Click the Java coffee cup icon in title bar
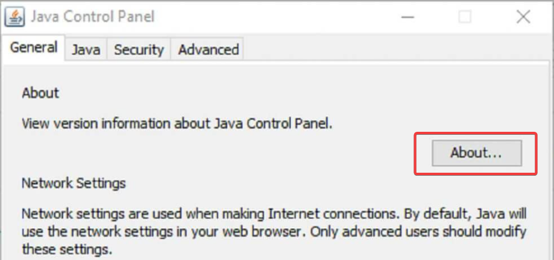 14,17
